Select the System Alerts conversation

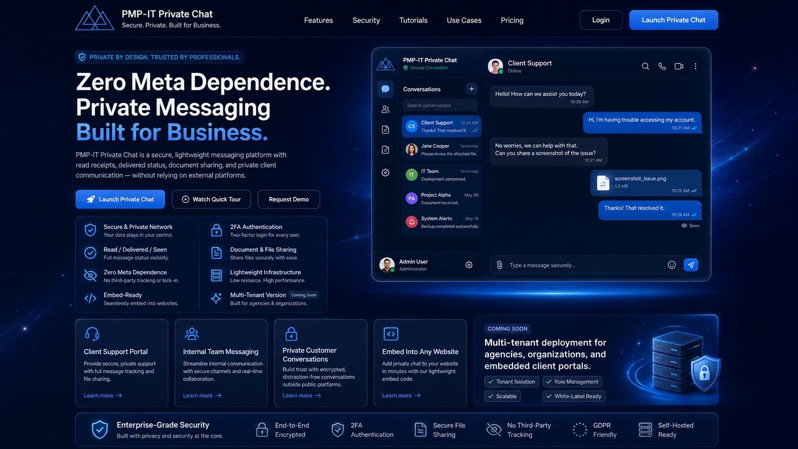tap(441, 222)
